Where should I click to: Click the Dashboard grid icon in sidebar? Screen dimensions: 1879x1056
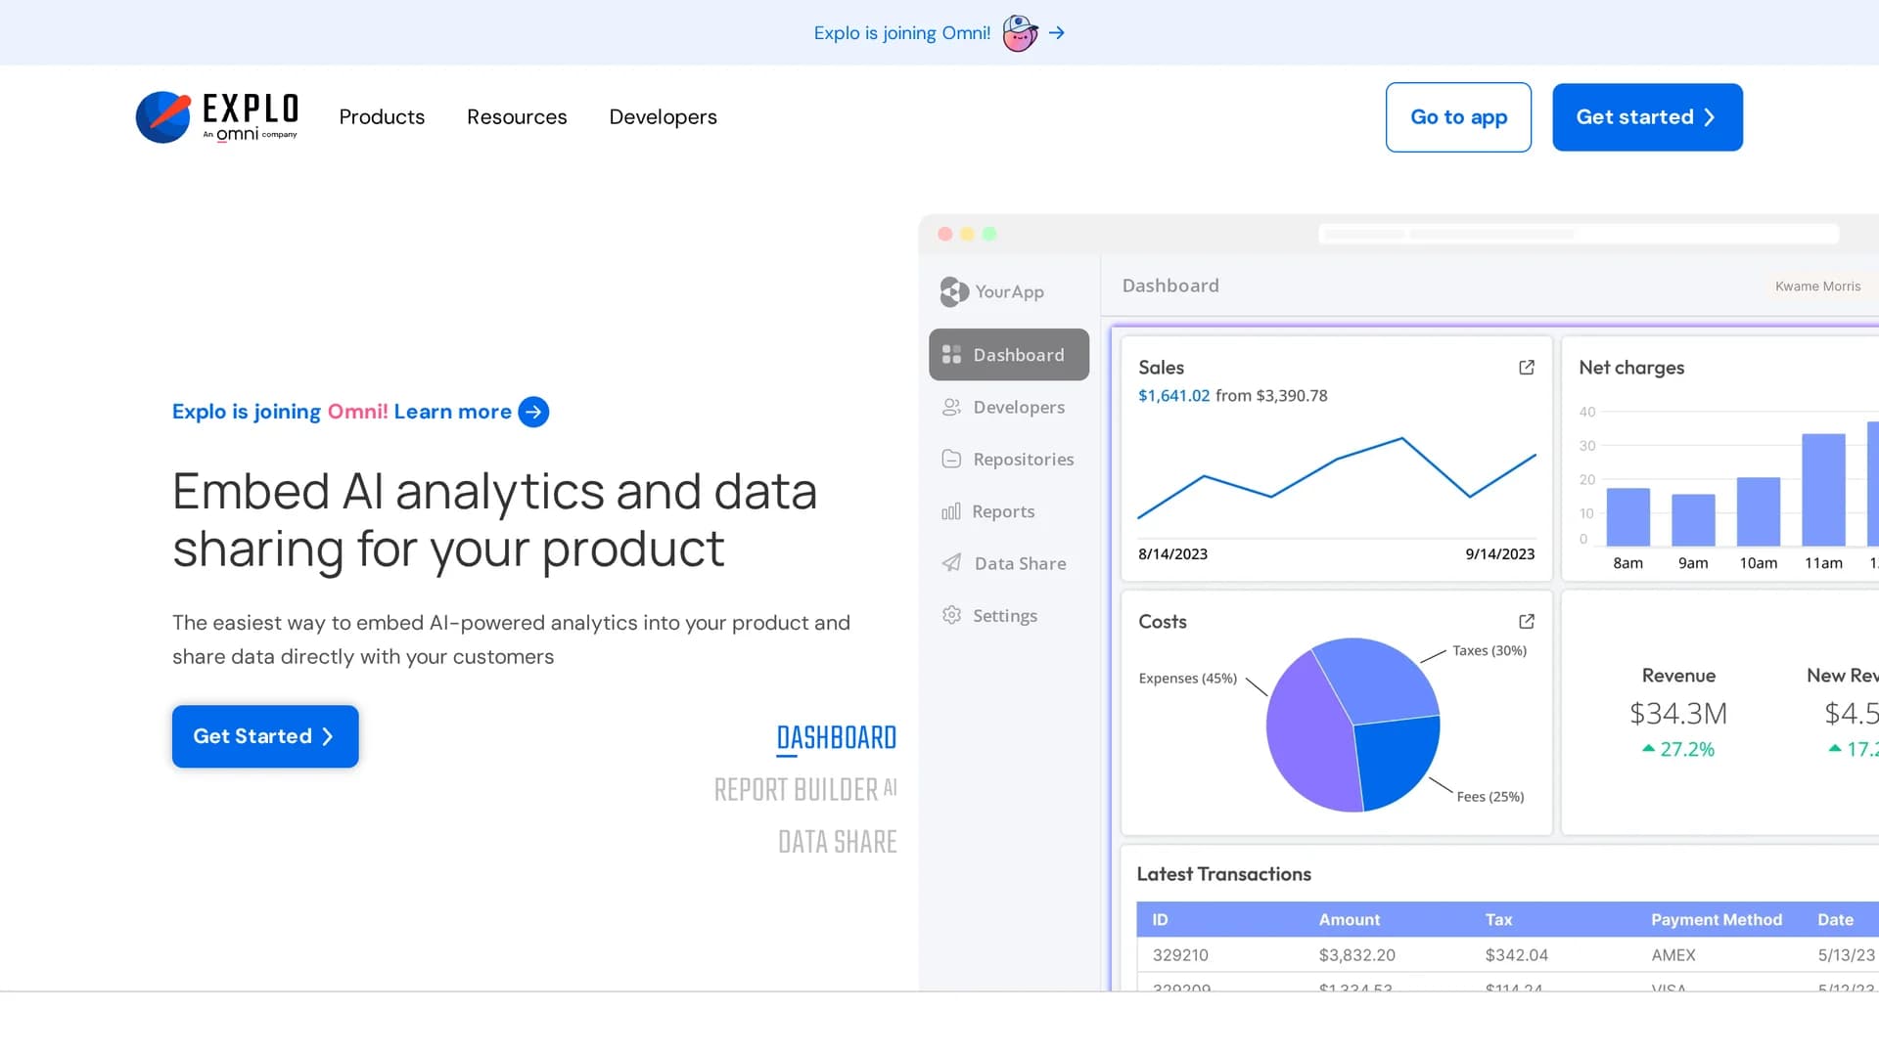point(951,355)
